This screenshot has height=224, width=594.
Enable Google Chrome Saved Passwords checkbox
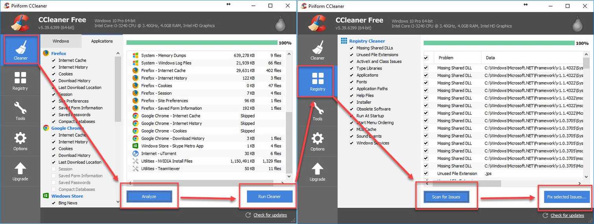(53, 183)
